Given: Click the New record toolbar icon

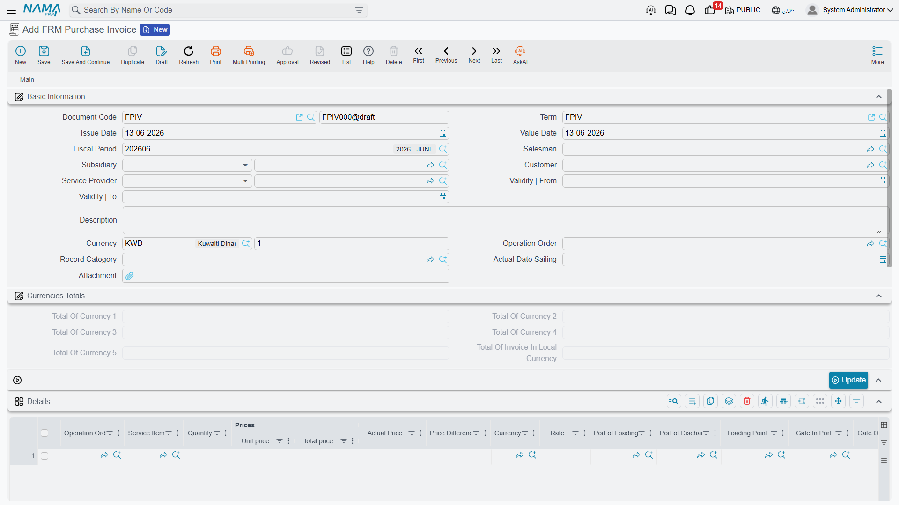Looking at the screenshot, I should [21, 55].
